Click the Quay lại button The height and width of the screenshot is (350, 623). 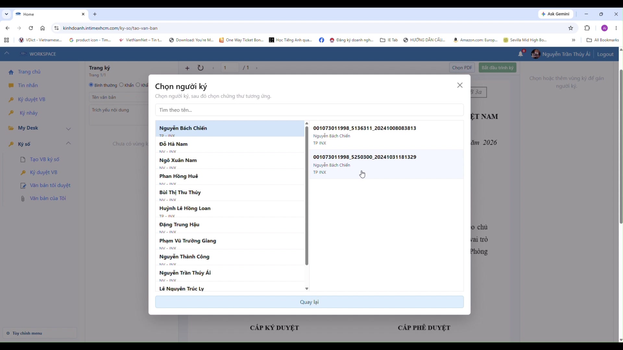click(309, 302)
